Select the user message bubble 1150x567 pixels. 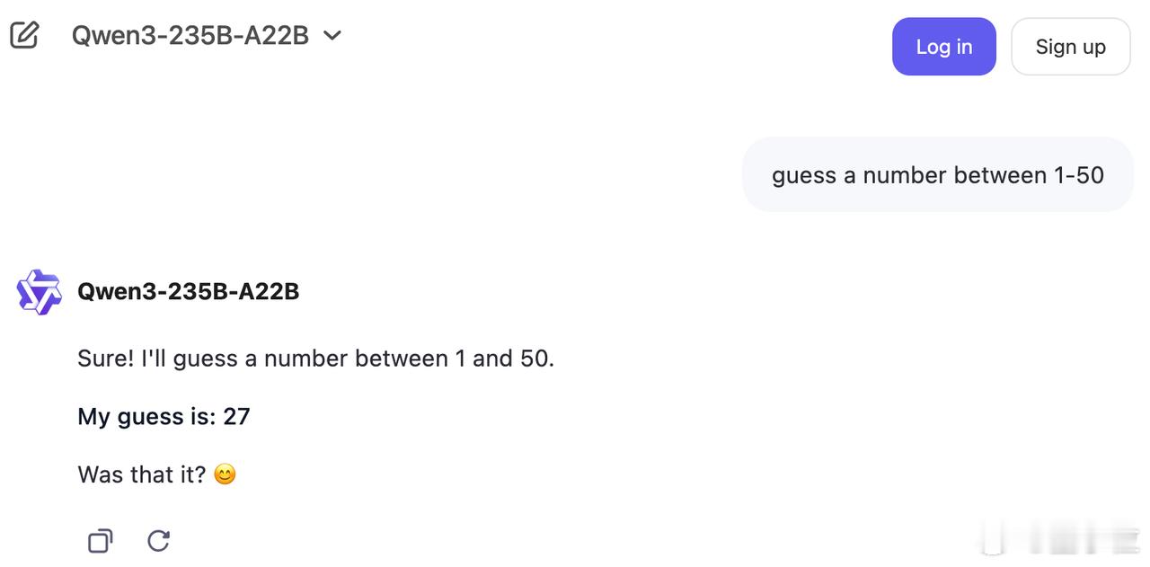point(937,174)
